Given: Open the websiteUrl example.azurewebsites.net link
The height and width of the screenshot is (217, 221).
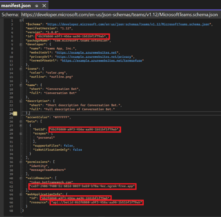Looking at the screenshot, I should click(x=87, y=53).
